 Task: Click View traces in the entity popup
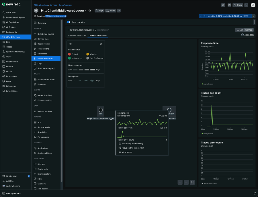point(126,152)
